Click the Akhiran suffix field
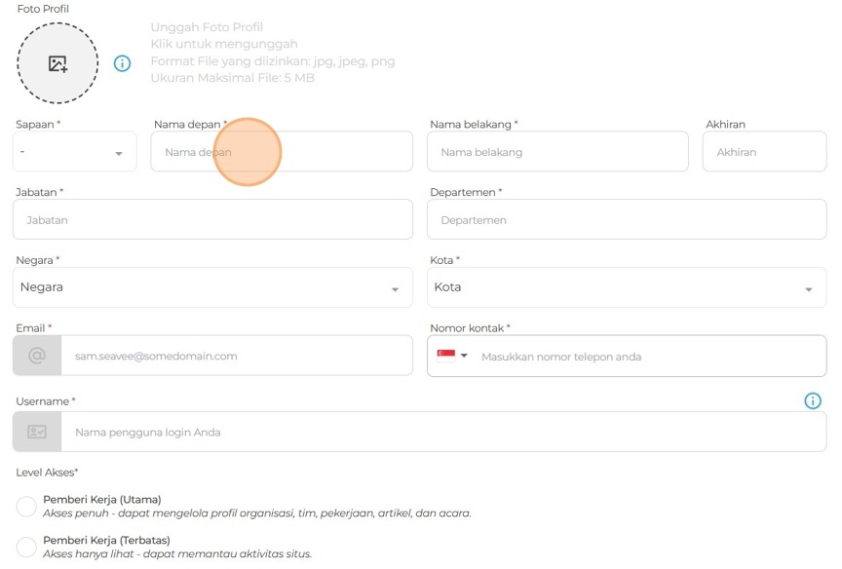Image resolution: width=842 pixels, height=569 pixels. [764, 152]
